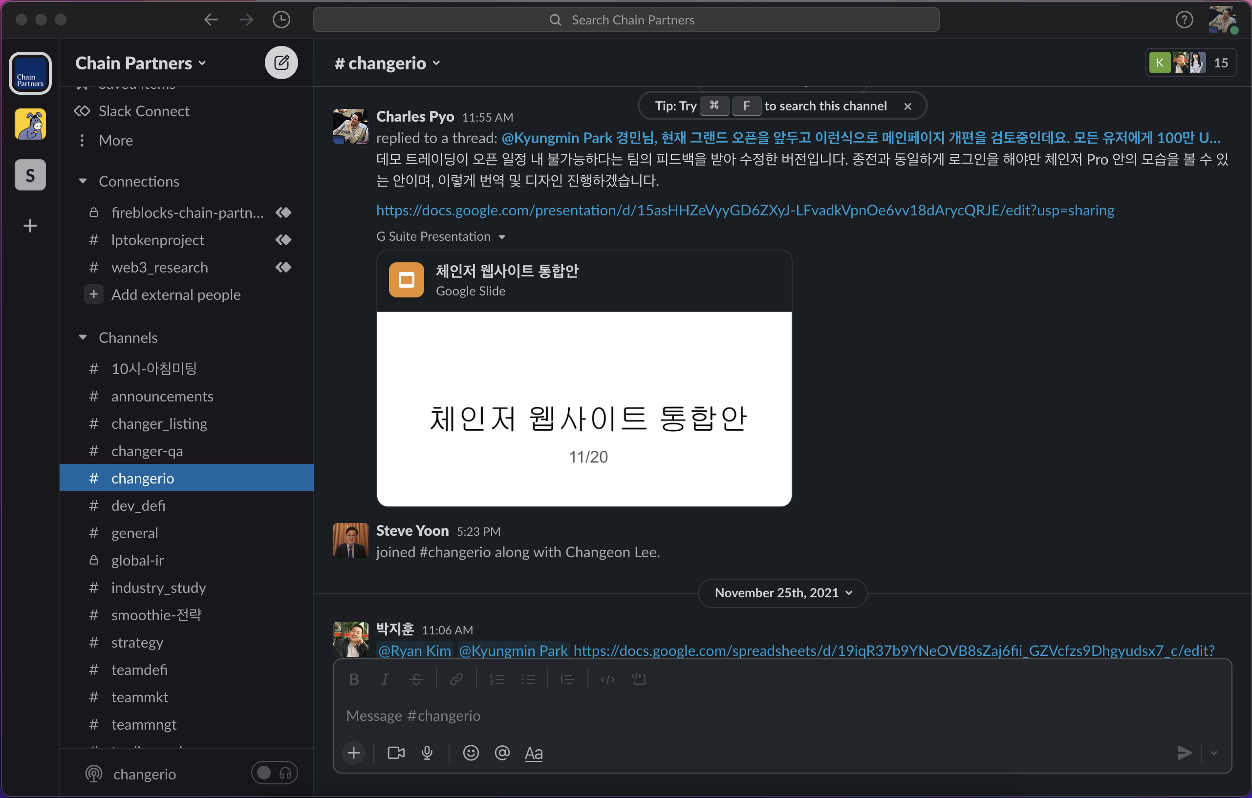Open the Google presentation link

(x=745, y=210)
